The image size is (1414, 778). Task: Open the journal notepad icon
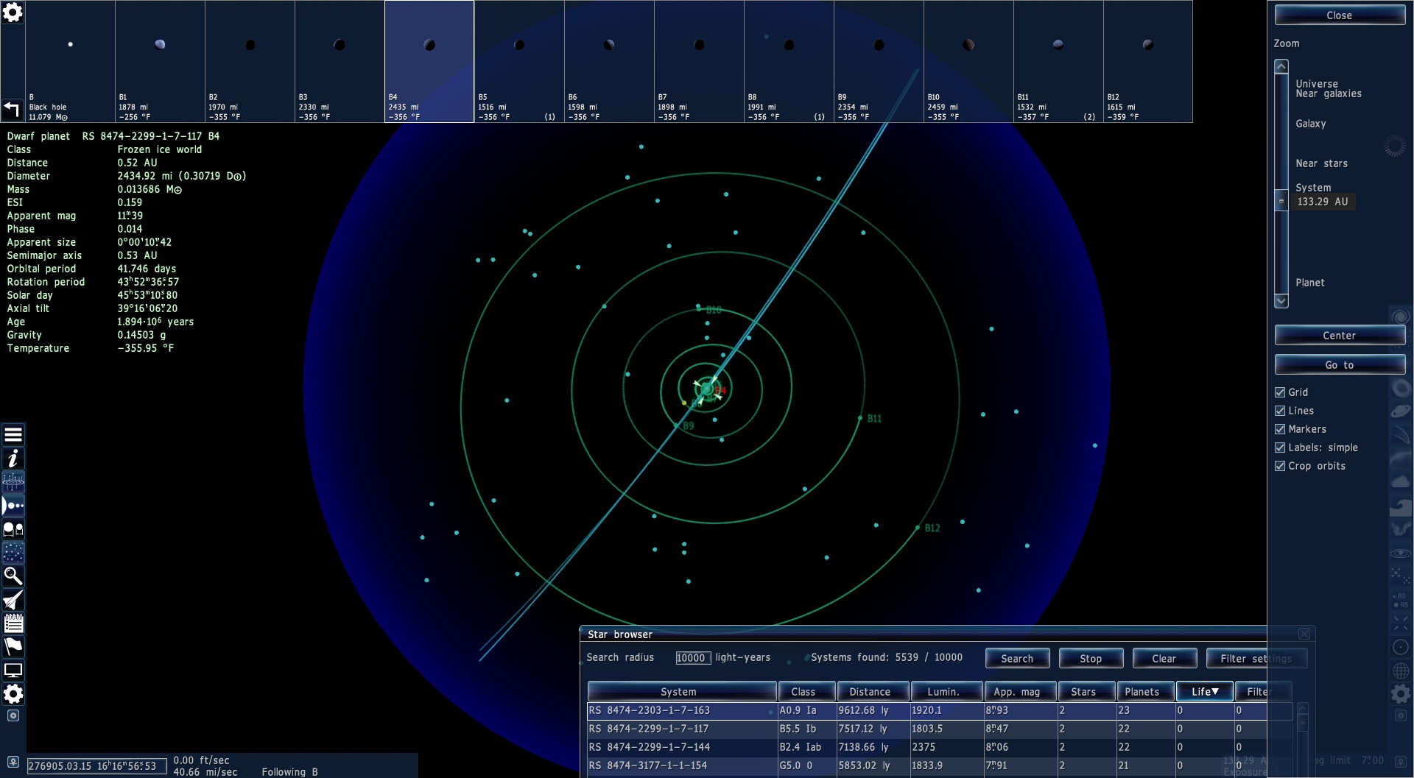13,623
